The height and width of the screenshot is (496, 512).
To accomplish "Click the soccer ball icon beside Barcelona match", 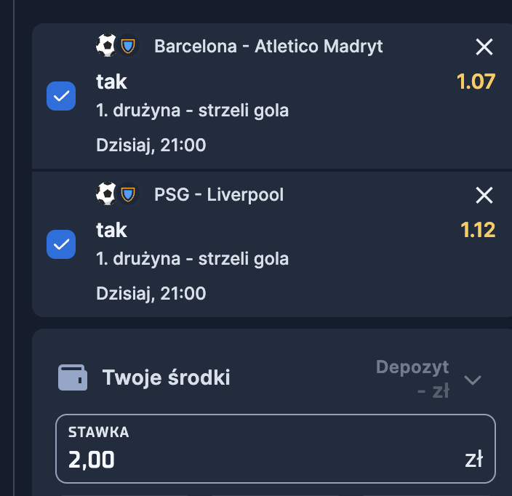I will 106,46.
